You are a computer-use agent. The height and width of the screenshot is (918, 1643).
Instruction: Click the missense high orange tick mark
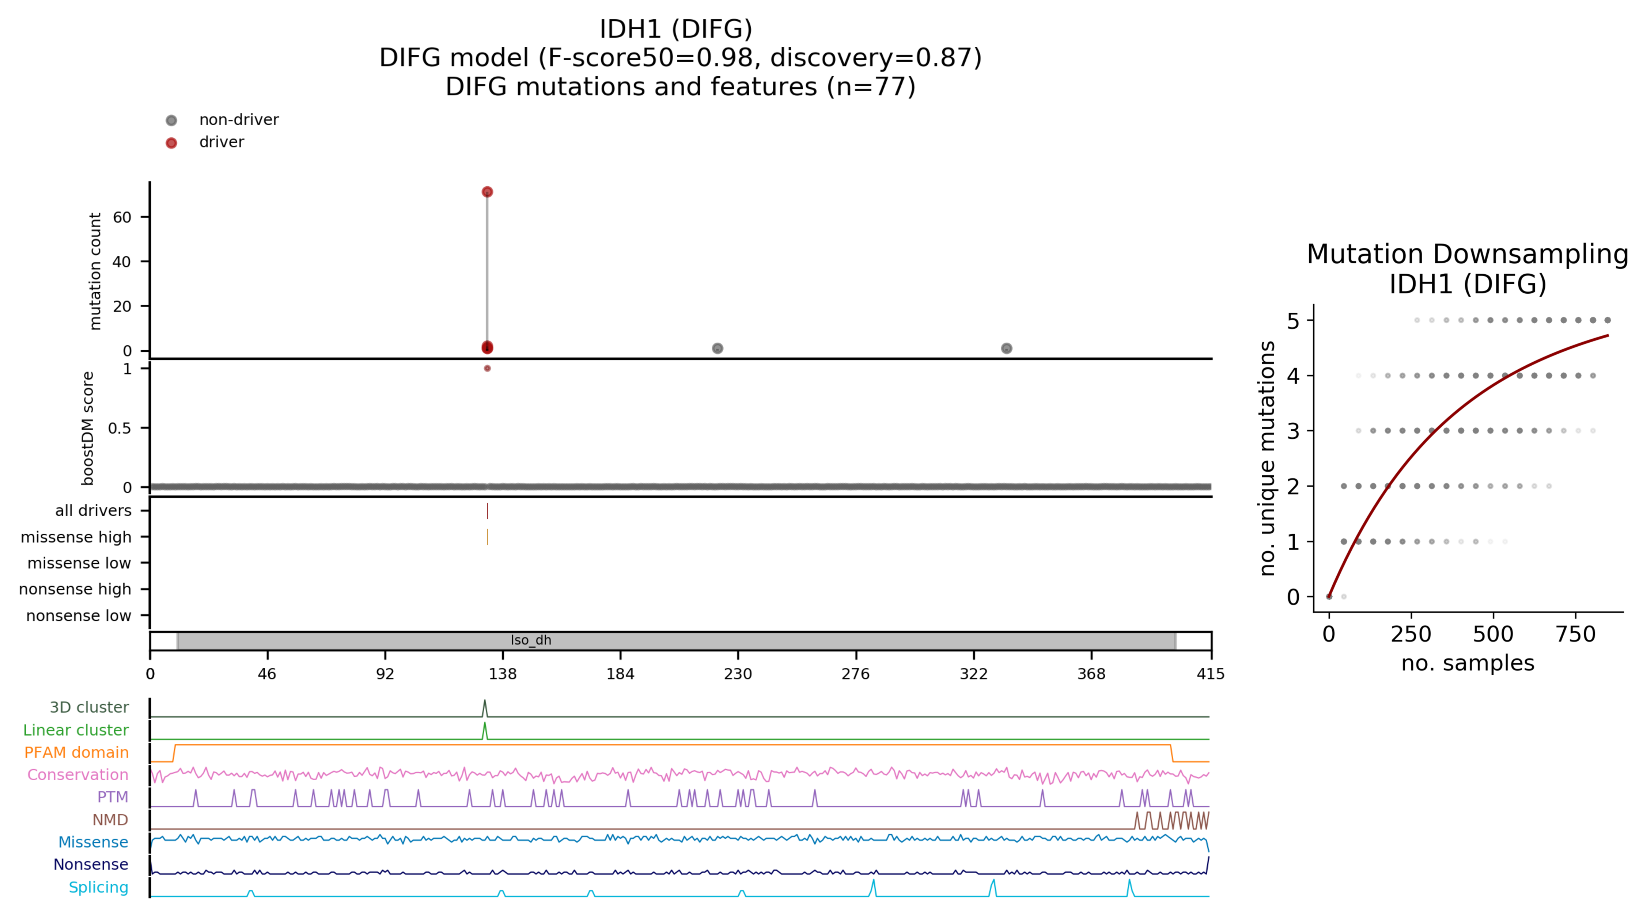pyautogui.click(x=487, y=537)
